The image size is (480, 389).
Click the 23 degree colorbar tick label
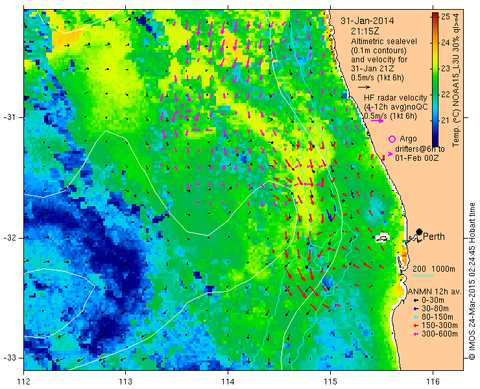446,68
